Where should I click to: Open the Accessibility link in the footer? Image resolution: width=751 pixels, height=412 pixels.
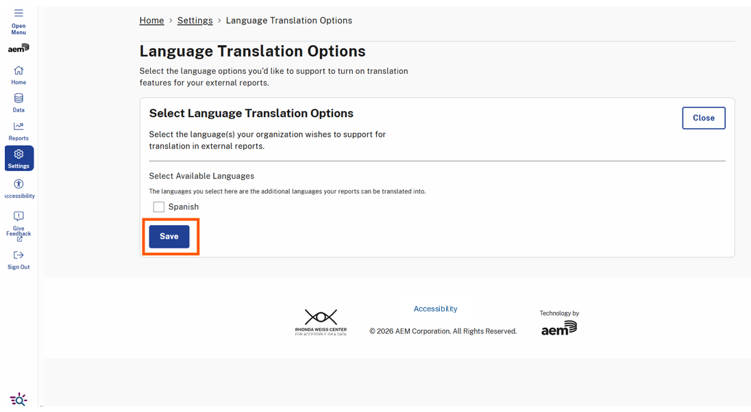coord(435,309)
